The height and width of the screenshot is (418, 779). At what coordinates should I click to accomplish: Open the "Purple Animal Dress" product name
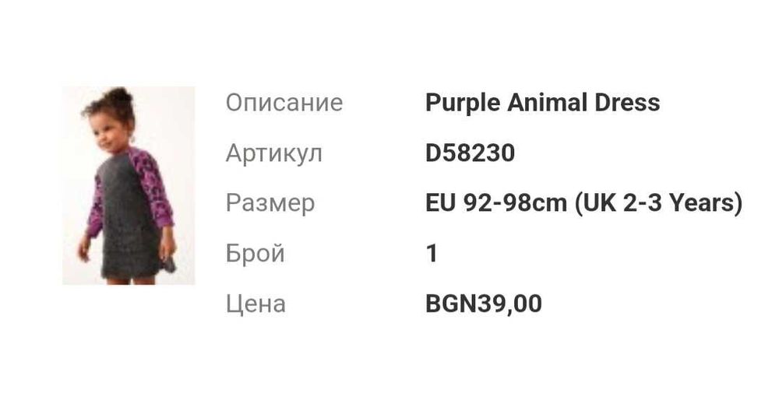[542, 103]
